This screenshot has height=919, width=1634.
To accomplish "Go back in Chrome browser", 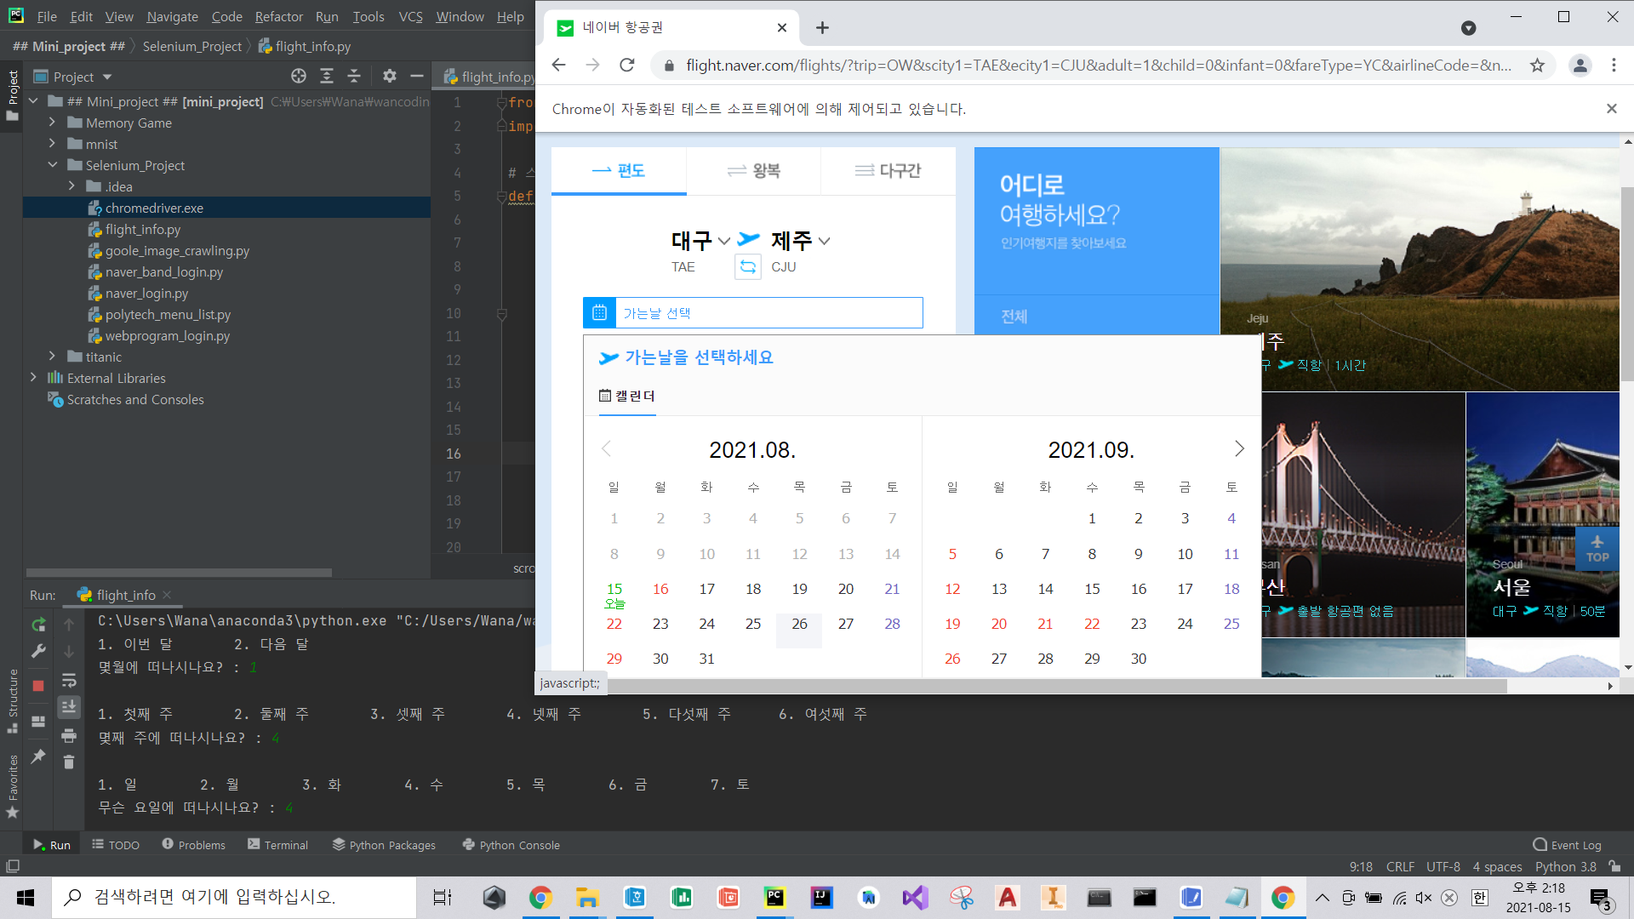I will click(558, 66).
